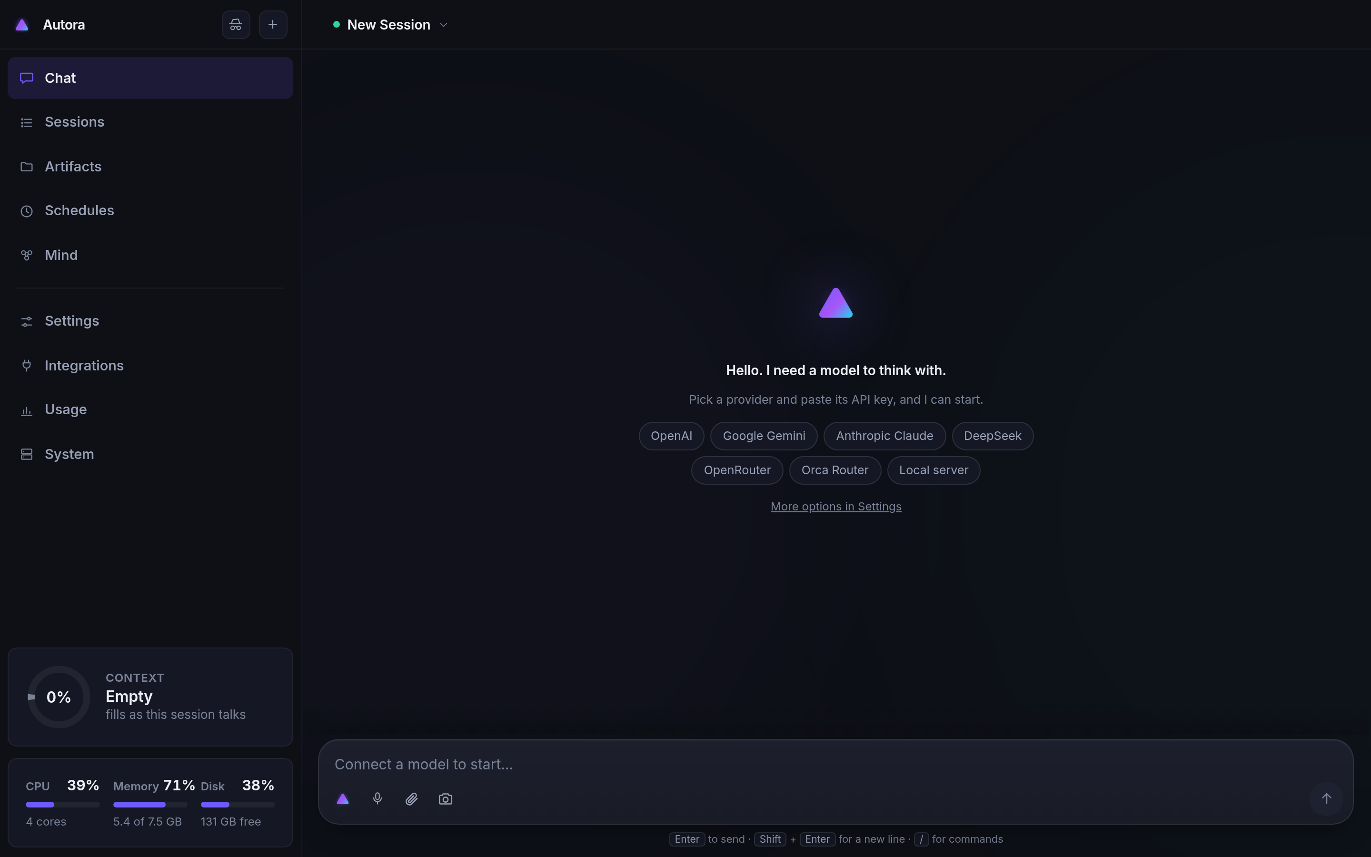Click the CPU usage bar
This screenshot has height=857, width=1371.
point(62,805)
